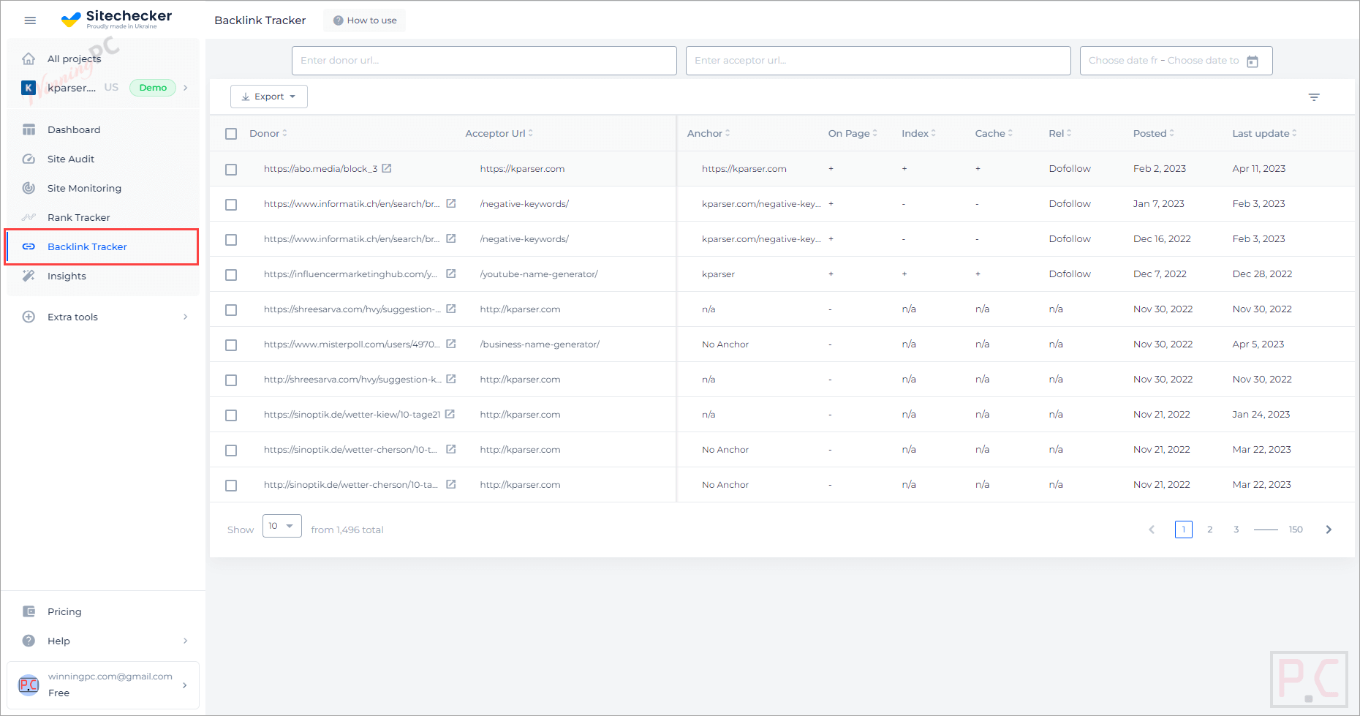
Task: Expand the Extra tools submenu chevron
Action: coord(186,317)
